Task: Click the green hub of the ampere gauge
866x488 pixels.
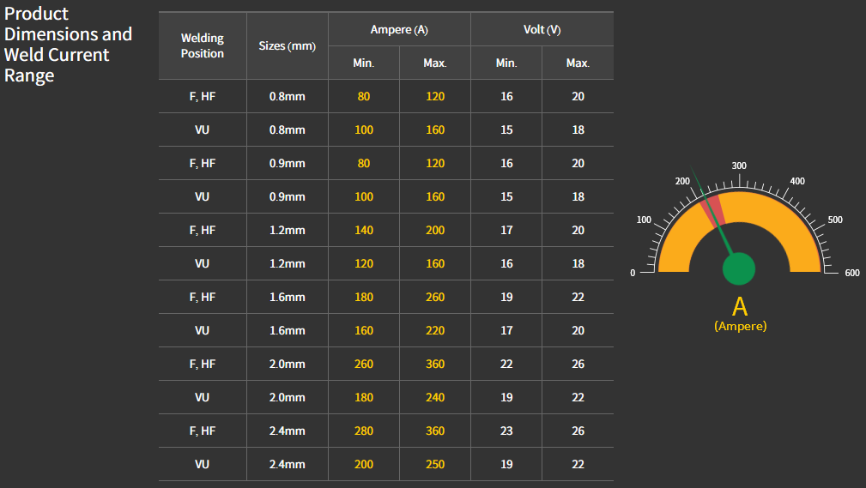Action: 738,268
